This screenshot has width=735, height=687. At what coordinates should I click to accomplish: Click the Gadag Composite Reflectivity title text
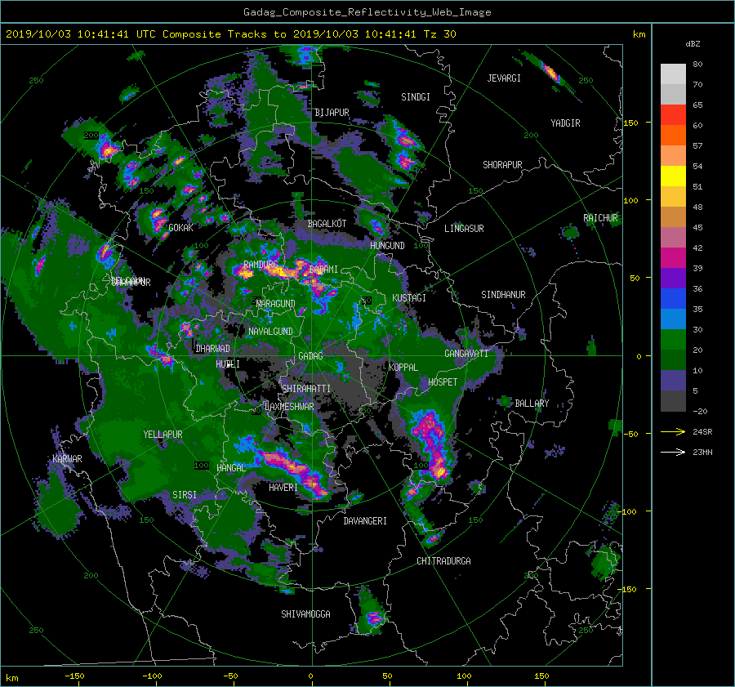(x=367, y=12)
